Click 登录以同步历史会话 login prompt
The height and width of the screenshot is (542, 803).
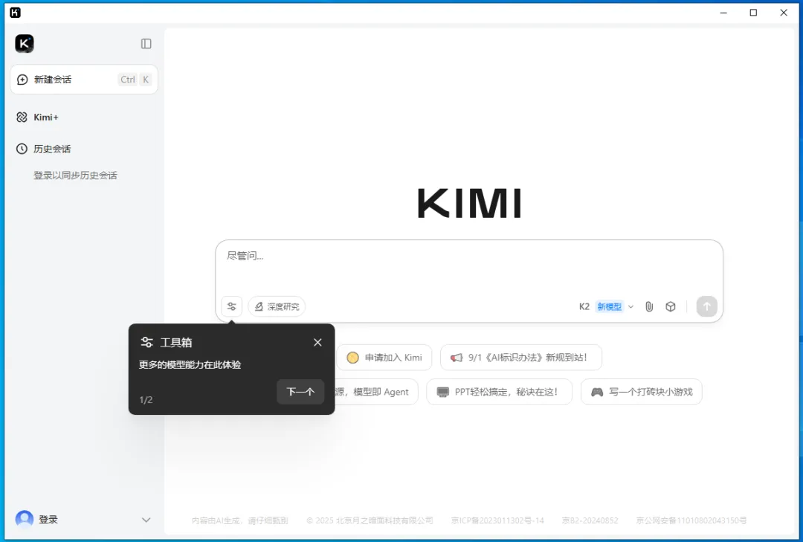tap(75, 175)
